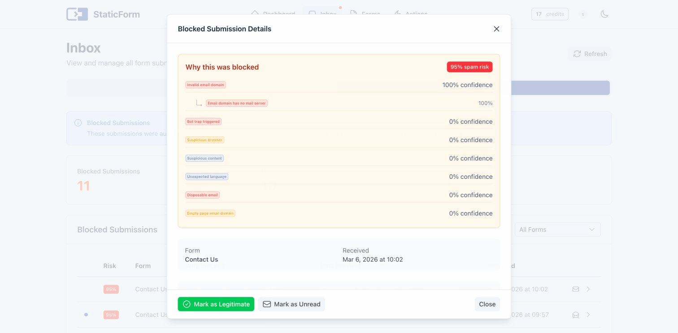Viewport: 678px width, 333px height.
Task: Expand the first blocked submission with its chevron
Action: click(x=588, y=289)
